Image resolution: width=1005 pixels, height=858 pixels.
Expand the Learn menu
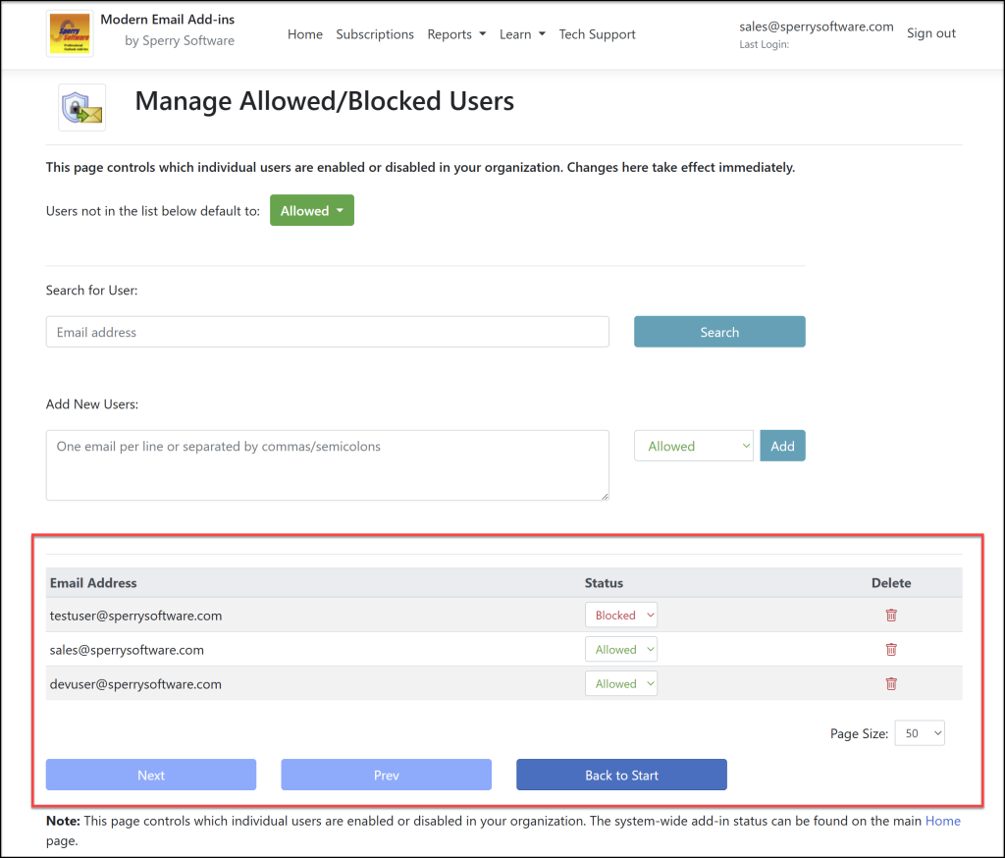coord(521,33)
